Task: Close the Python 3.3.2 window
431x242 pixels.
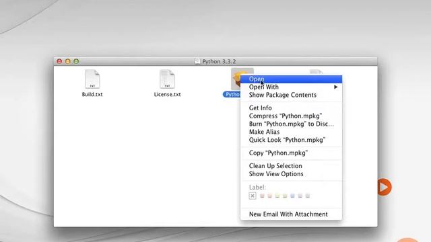Action: click(59, 61)
